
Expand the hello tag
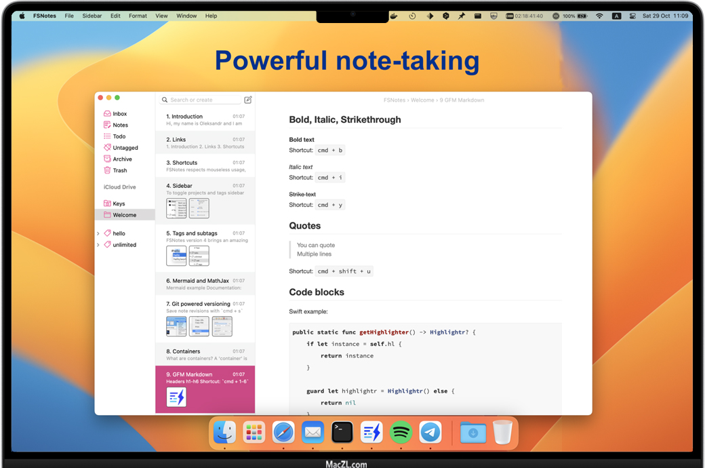click(98, 233)
